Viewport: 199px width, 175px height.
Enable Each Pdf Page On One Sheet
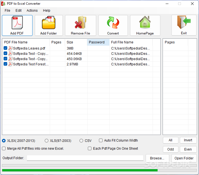point(89,149)
